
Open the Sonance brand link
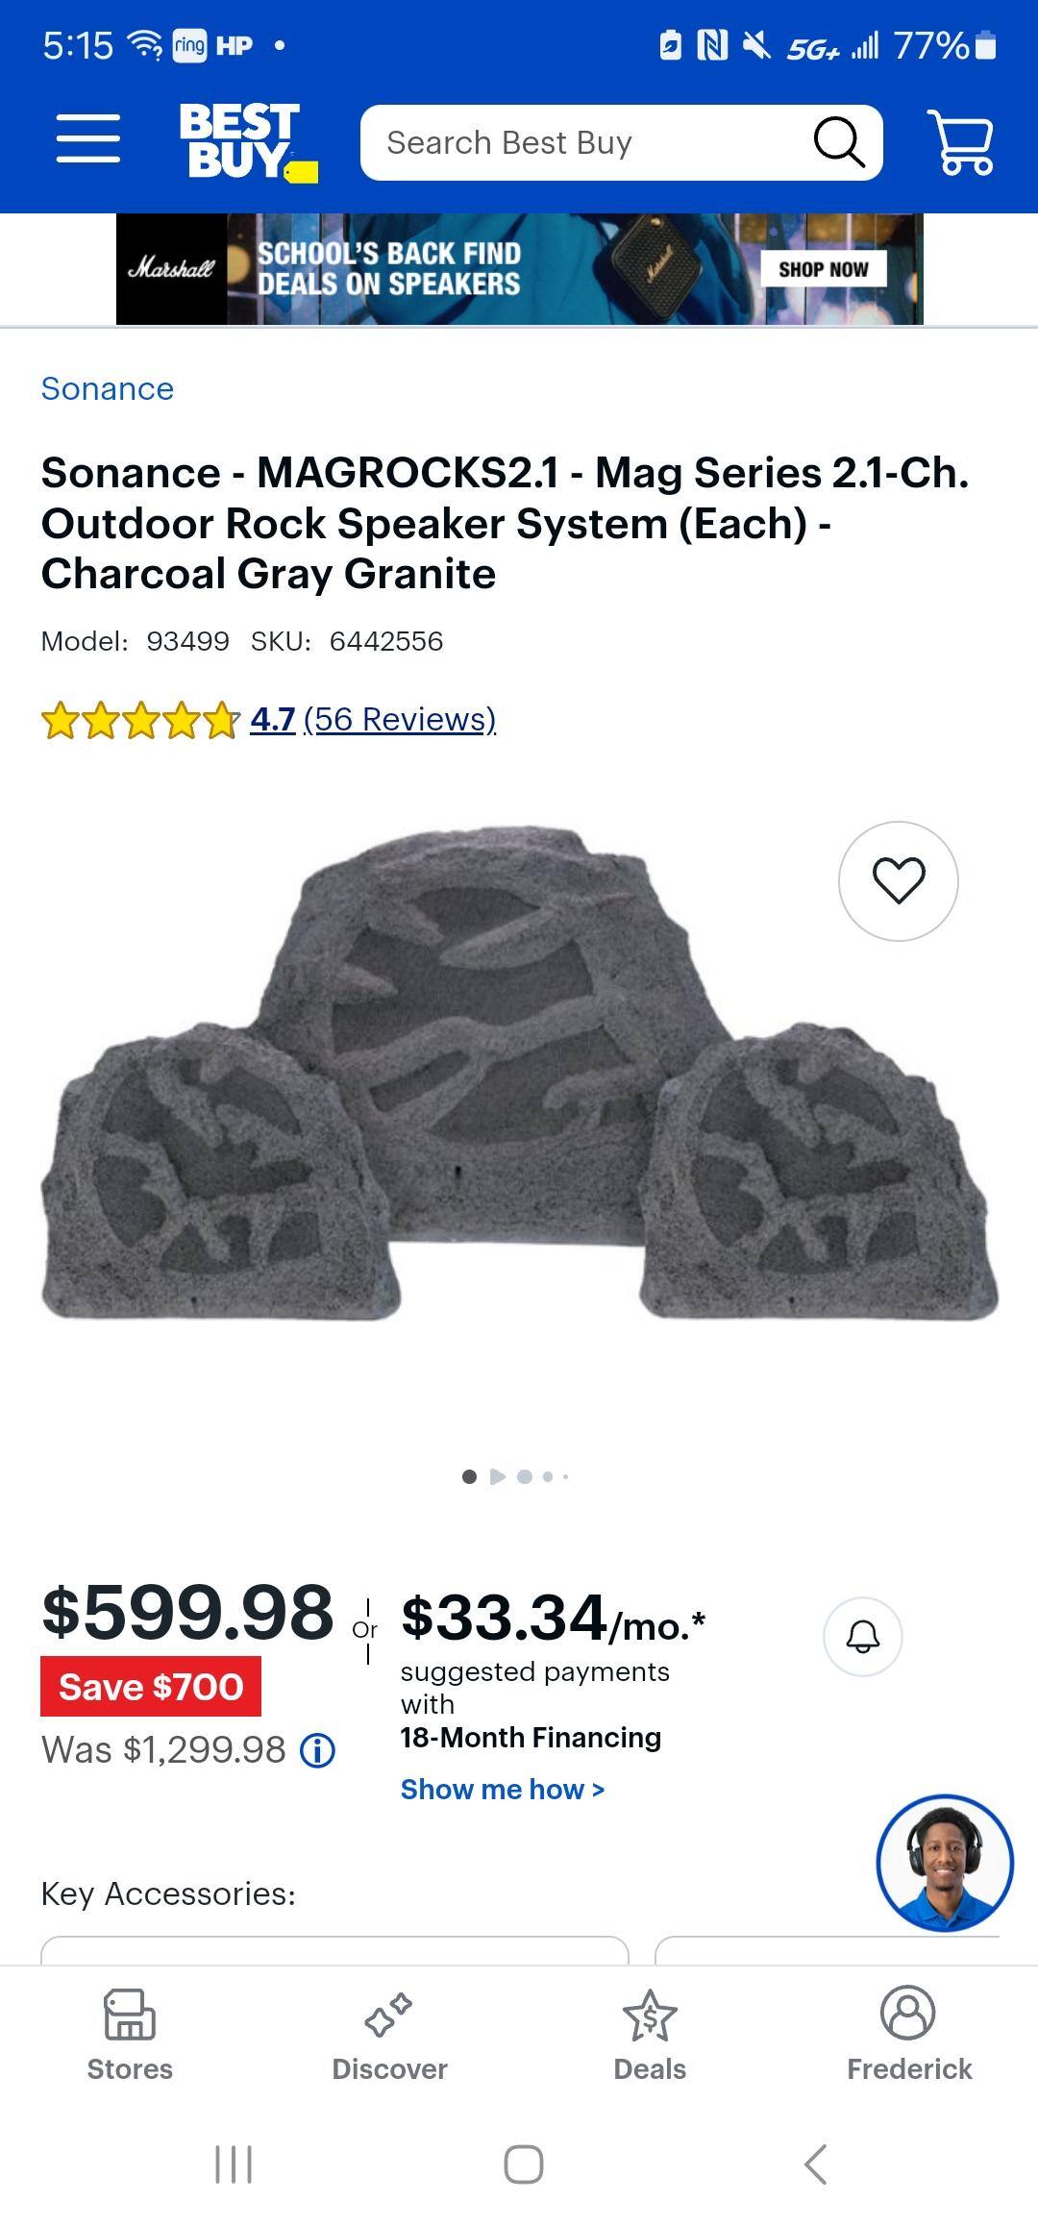click(x=108, y=389)
